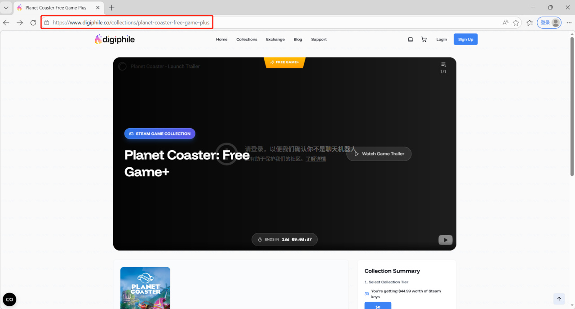Open a new browser tab
Screen dimensions: 575x309
coord(111,8)
